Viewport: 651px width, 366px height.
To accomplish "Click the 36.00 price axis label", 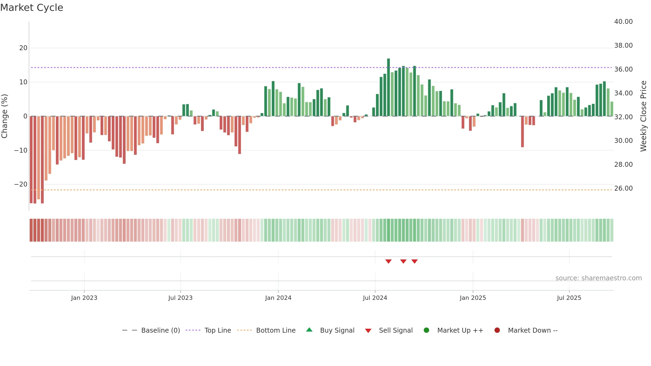I will pyautogui.click(x=623, y=69).
